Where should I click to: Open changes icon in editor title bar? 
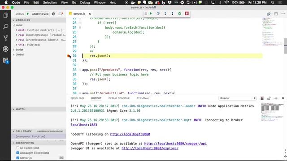pos(269,14)
